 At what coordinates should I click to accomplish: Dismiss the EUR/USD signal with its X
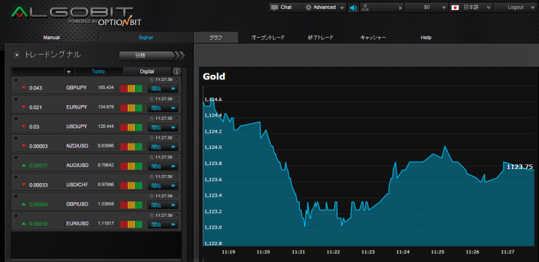[x=177, y=216]
